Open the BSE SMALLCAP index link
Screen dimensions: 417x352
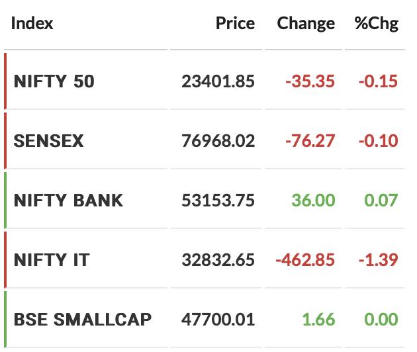click(x=83, y=320)
